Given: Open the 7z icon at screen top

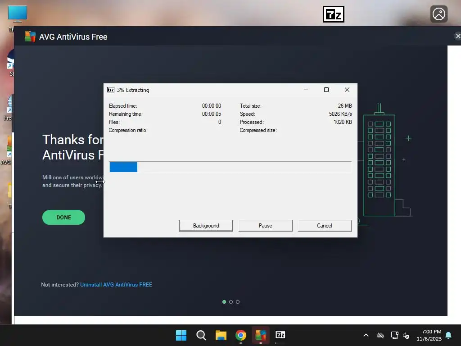Looking at the screenshot, I should 334,14.
